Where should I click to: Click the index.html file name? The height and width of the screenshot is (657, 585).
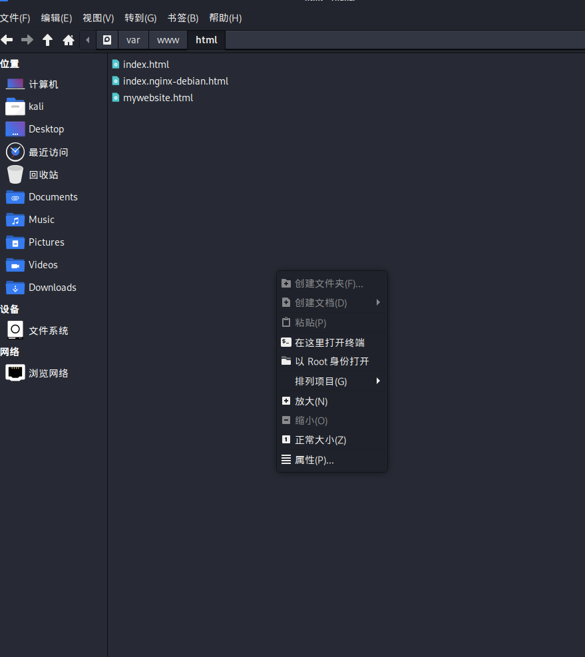(x=146, y=65)
